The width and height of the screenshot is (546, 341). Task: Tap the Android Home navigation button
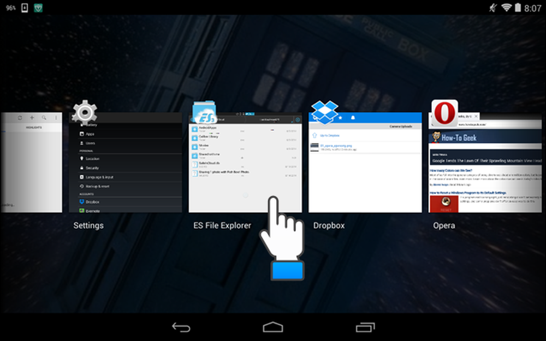[273, 327]
